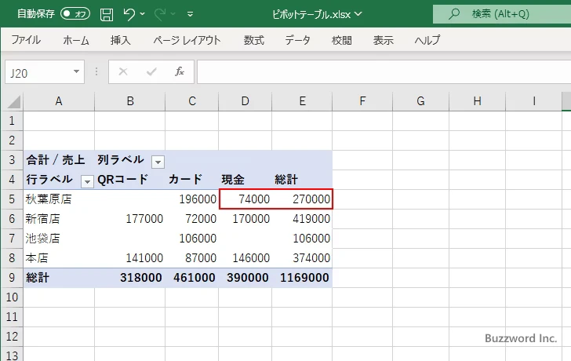Image resolution: width=571 pixels, height=361 pixels.
Task: Click the Redo arrow icon
Action: (160, 14)
